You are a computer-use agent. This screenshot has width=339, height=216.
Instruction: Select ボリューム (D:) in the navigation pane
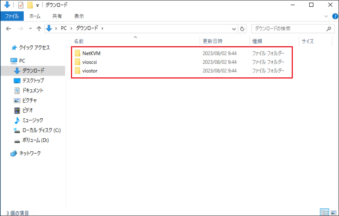pos(35,140)
